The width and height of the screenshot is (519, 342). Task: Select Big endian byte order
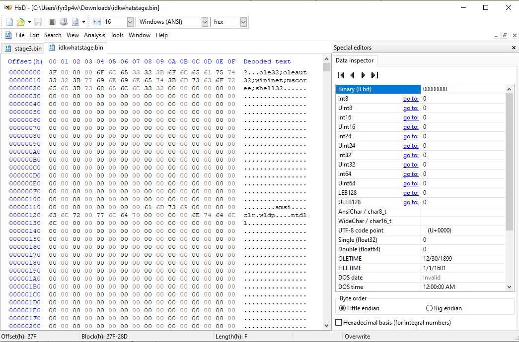pos(429,308)
